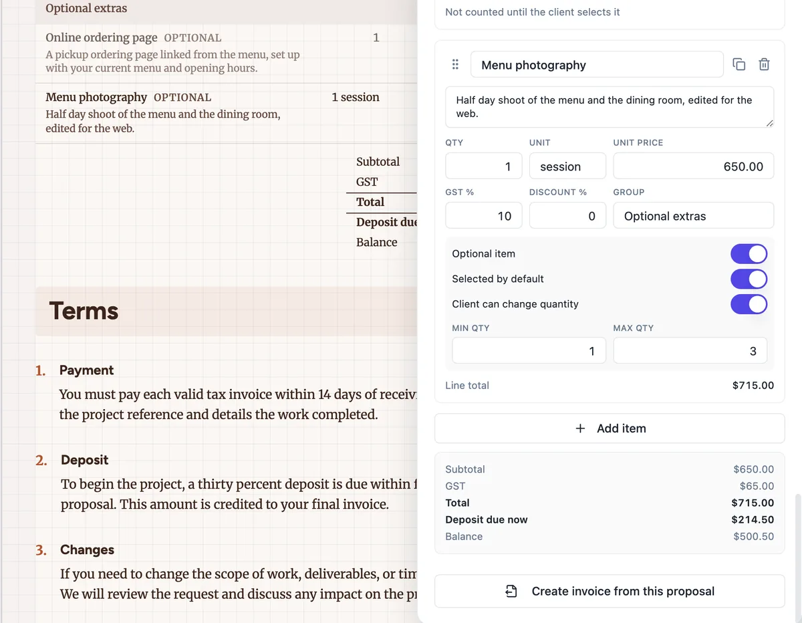Click the plus icon for Add item
This screenshot has height=623, width=802.
[581, 428]
